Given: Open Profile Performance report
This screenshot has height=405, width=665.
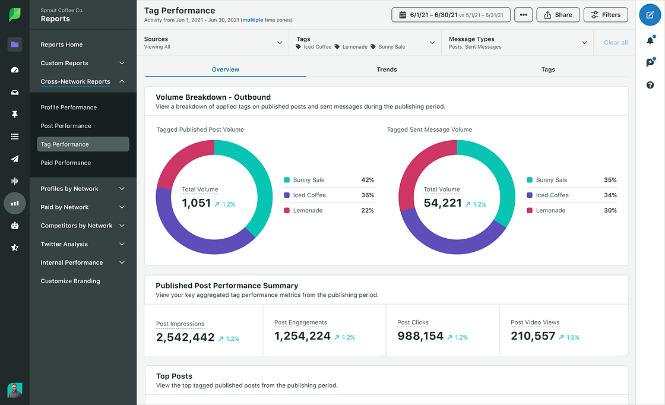Looking at the screenshot, I should 69,107.
